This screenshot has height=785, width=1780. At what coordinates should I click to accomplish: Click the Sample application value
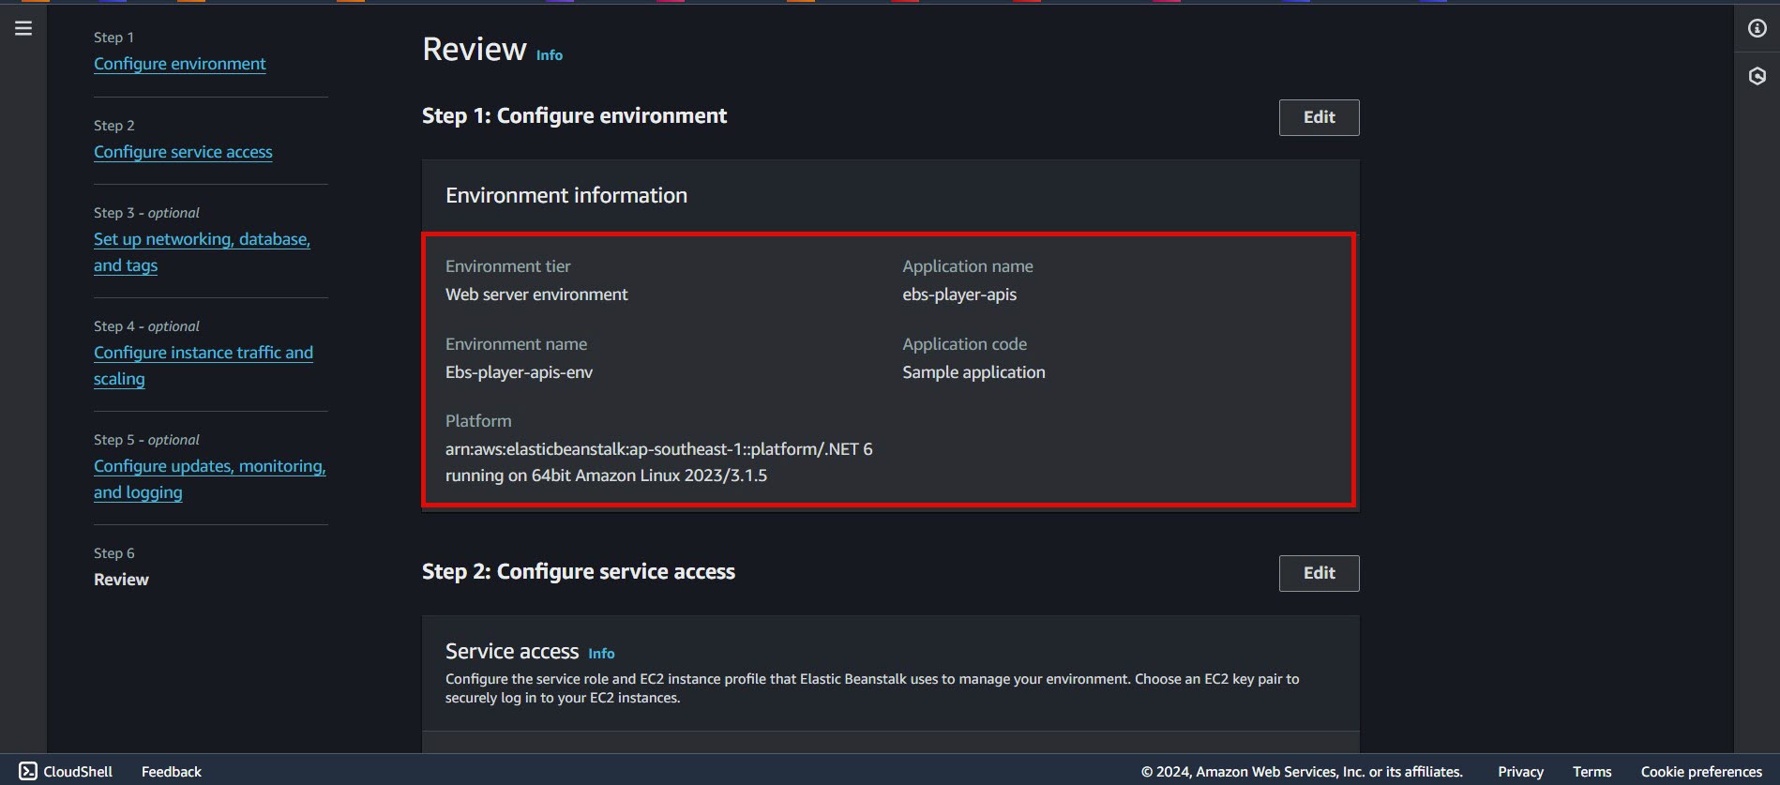[973, 372]
